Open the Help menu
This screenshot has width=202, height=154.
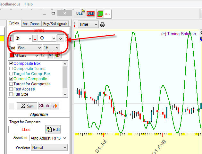tap(29, 4)
